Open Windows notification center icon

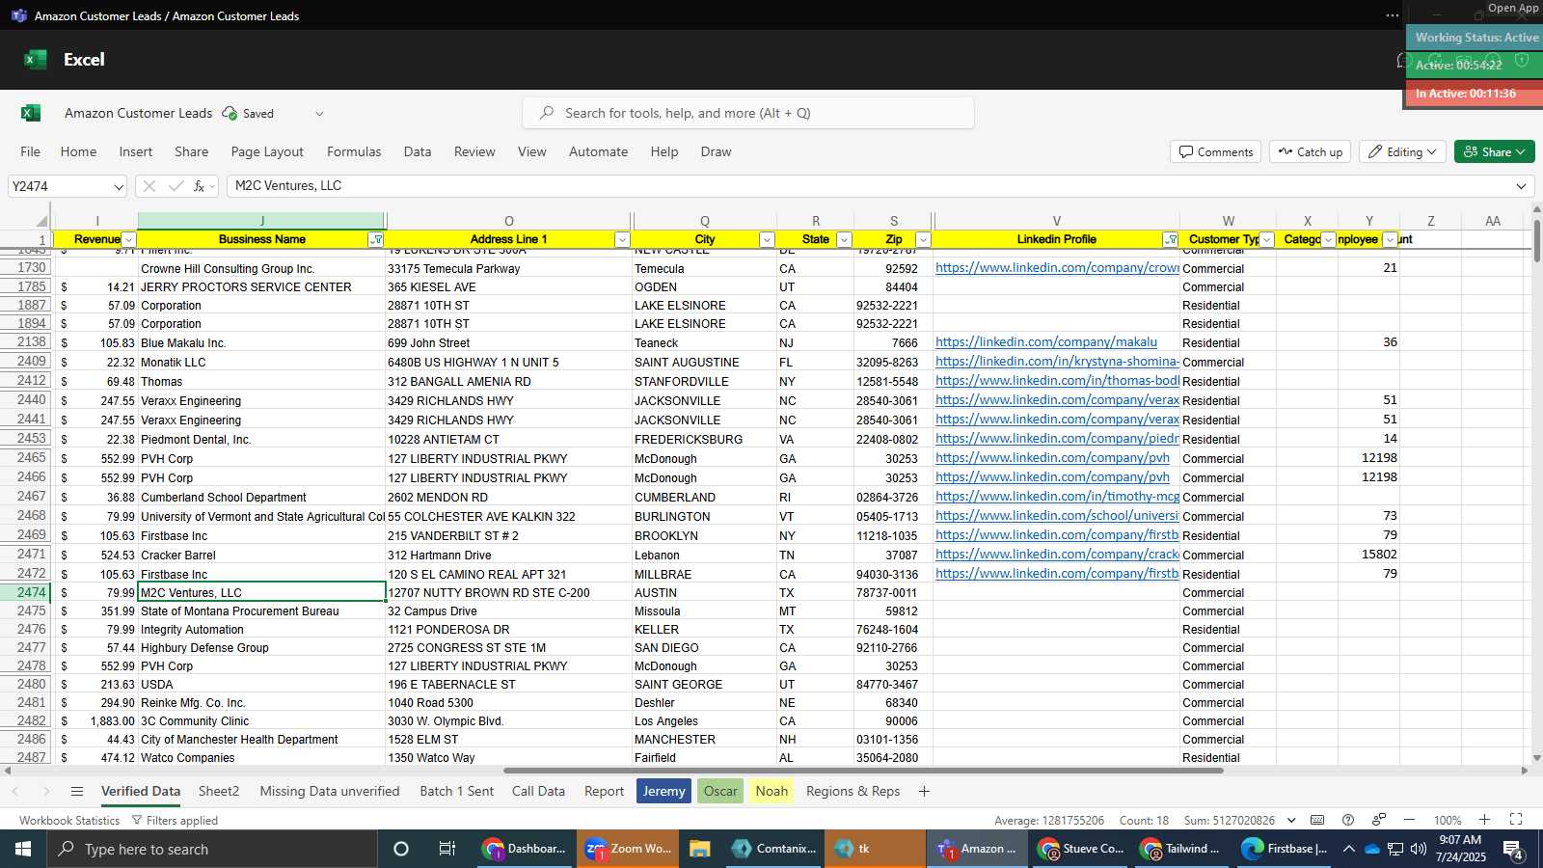1513,850
